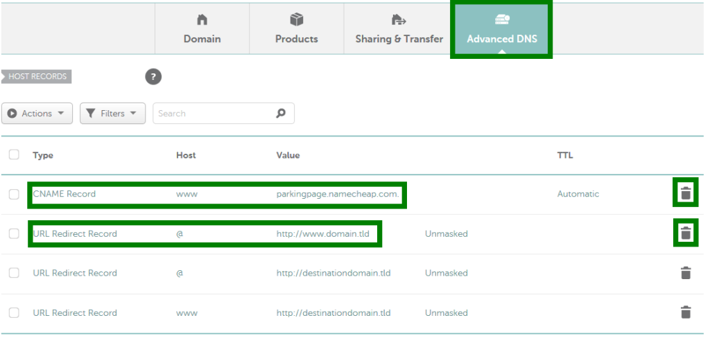
Task: Delete the www.domain.tld URL Redirect record
Action: [x=685, y=233]
